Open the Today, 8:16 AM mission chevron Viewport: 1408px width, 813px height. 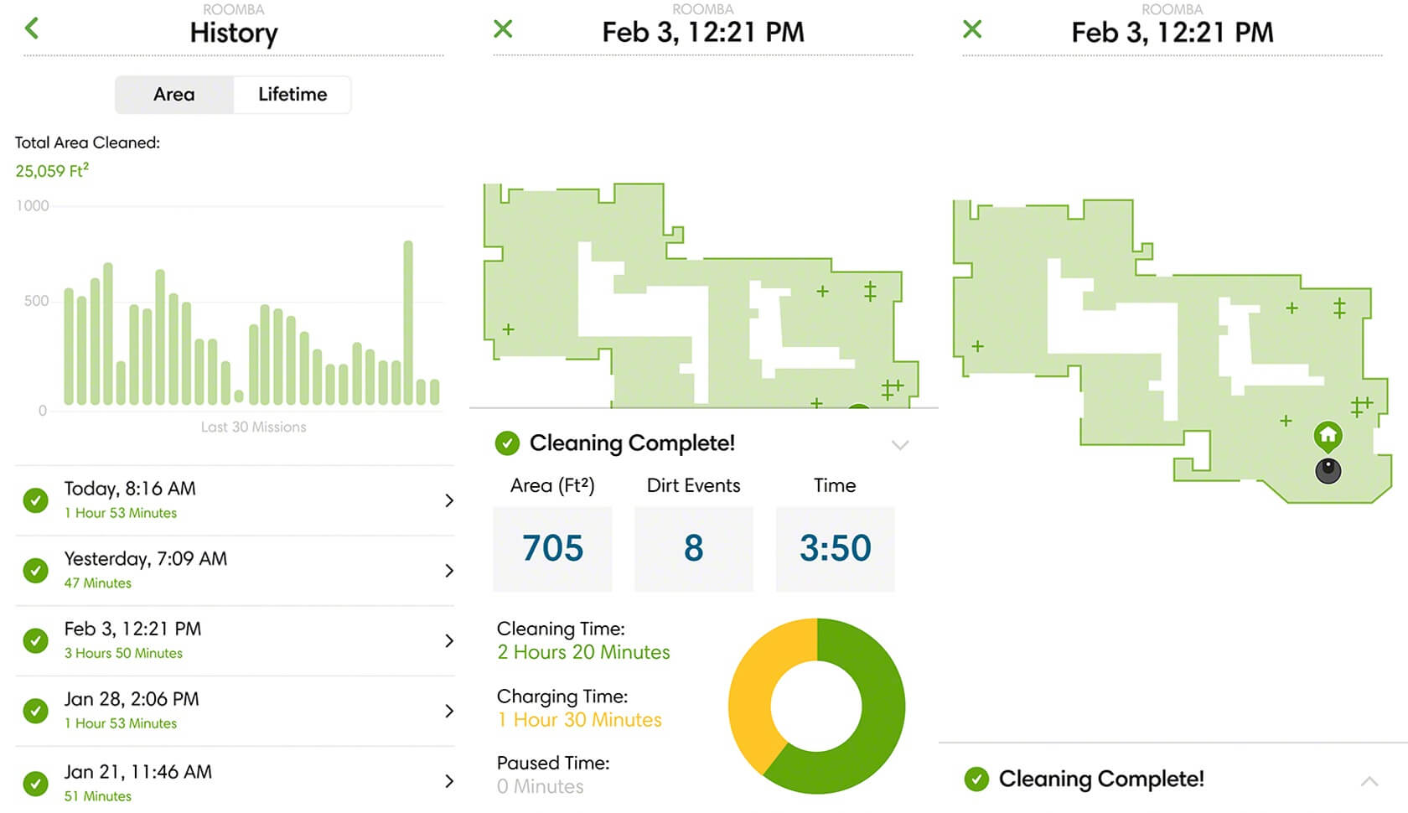coord(449,500)
